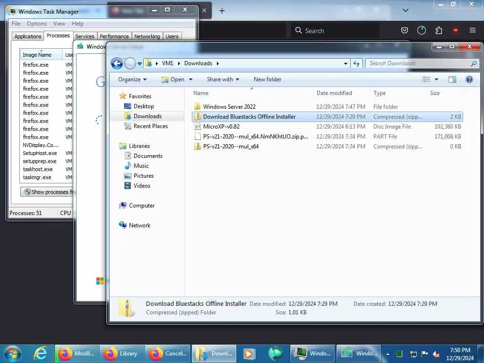Viewport: 484px width, 363px height.
Task: Launch Internet Explorer from taskbar
Action: pos(41,354)
